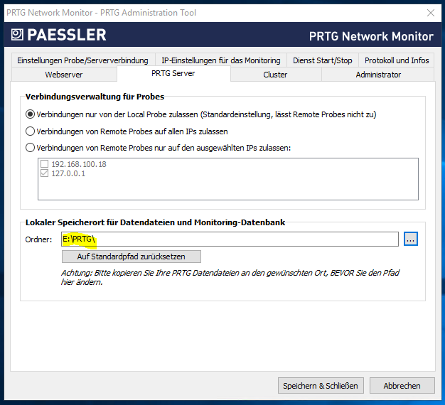Viewport: 445px width, 405px height.
Task: Go to Protokoll und Infos tab
Action: pos(397,60)
